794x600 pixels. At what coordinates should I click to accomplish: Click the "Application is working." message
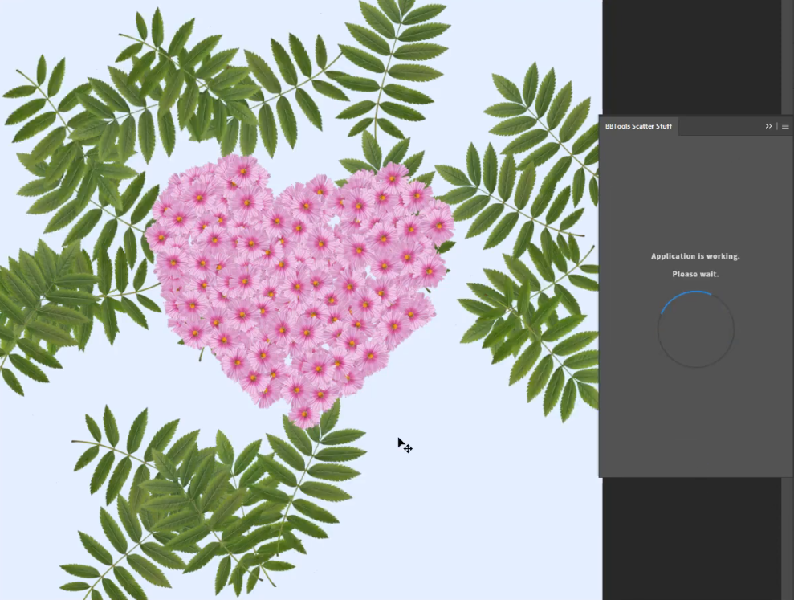(695, 256)
